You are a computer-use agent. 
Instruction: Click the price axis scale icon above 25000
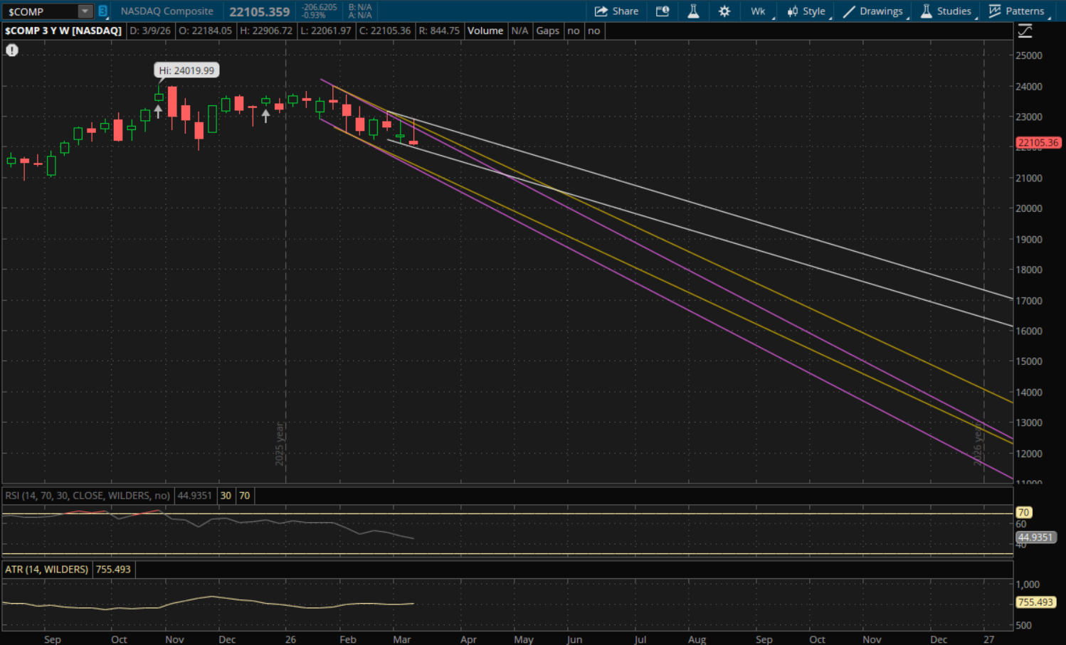pyautogui.click(x=1025, y=31)
